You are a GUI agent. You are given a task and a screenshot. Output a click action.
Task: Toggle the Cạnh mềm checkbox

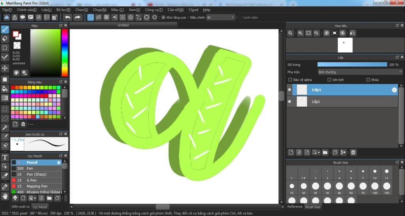coord(240,17)
